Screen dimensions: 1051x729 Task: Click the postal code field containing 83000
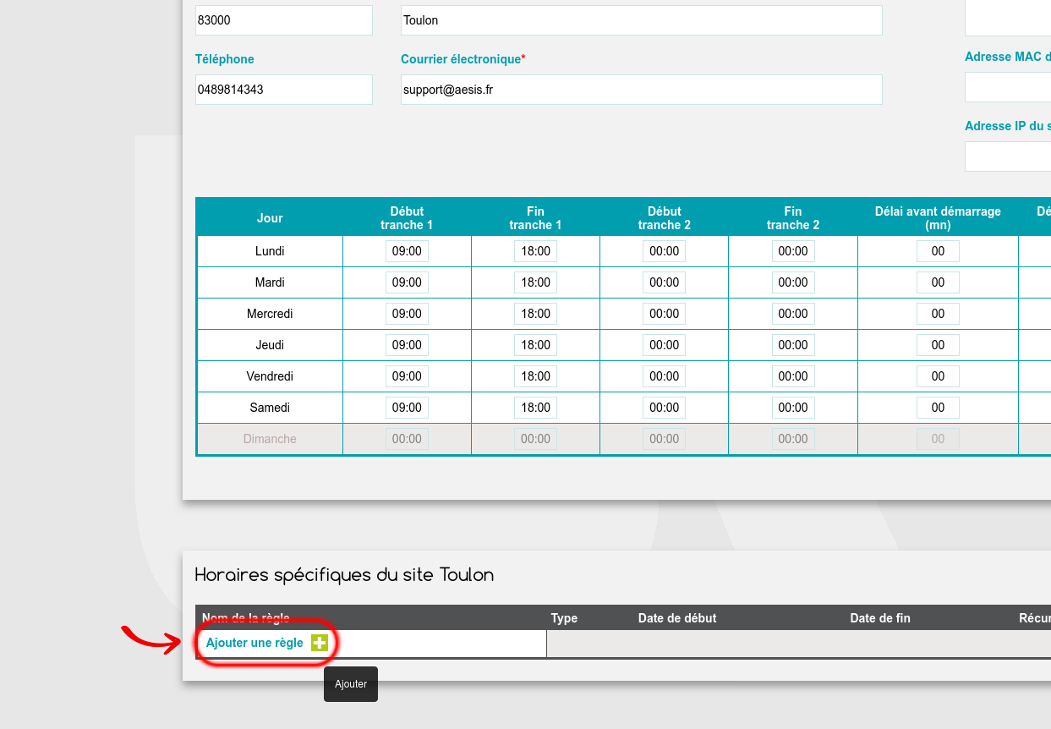[x=283, y=20]
